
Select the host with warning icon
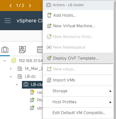(x=32, y=92)
